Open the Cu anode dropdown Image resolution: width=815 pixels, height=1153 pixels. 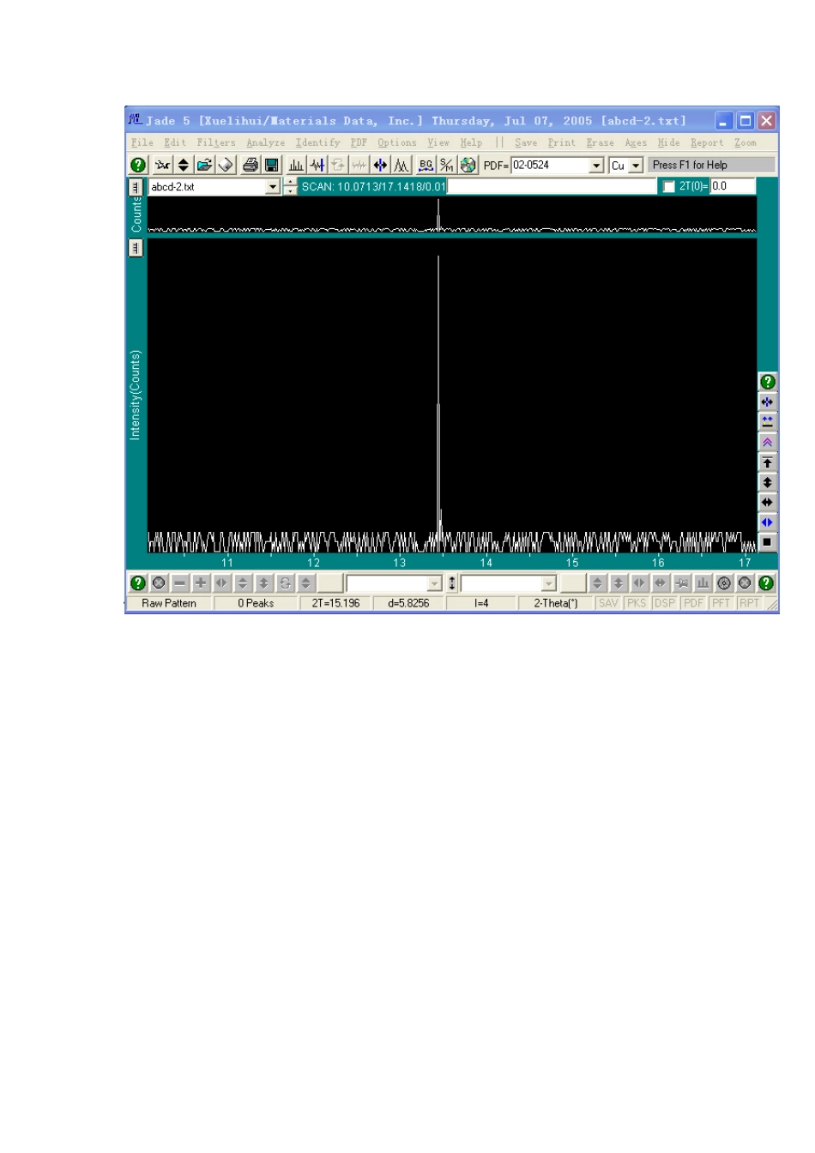tap(636, 166)
